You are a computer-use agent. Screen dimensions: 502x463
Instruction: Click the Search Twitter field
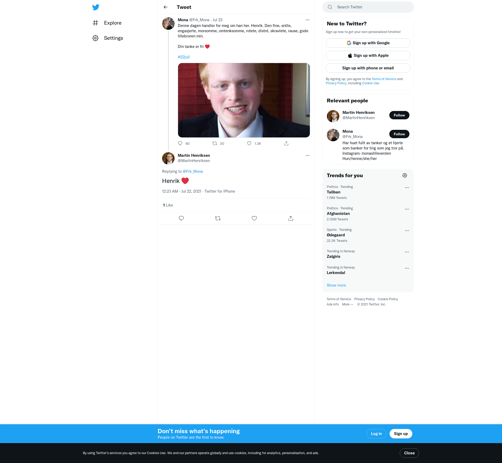[x=371, y=7]
